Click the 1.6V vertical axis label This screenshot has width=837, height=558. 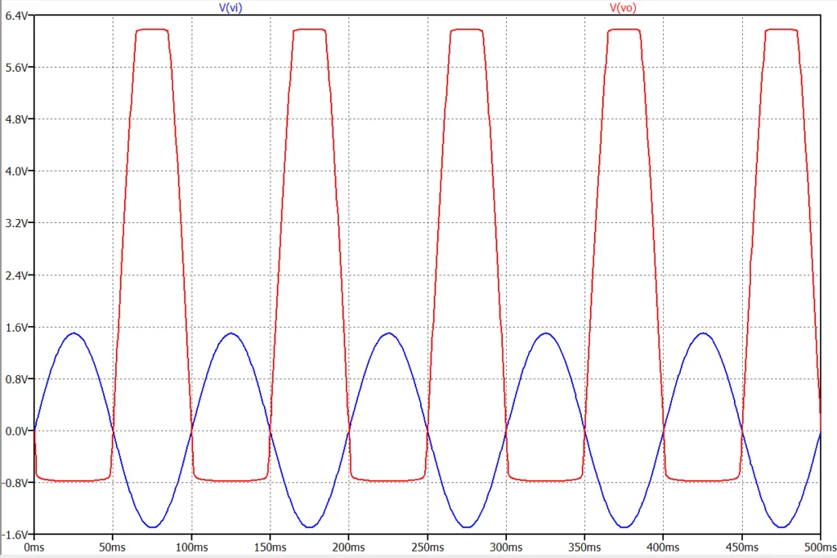coord(17,327)
